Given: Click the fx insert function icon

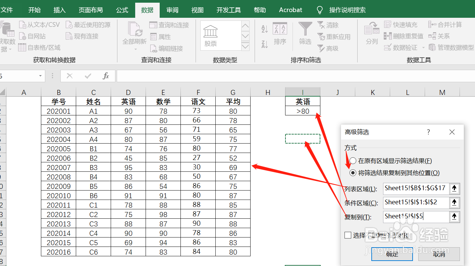Looking at the screenshot, I should tap(106, 76).
